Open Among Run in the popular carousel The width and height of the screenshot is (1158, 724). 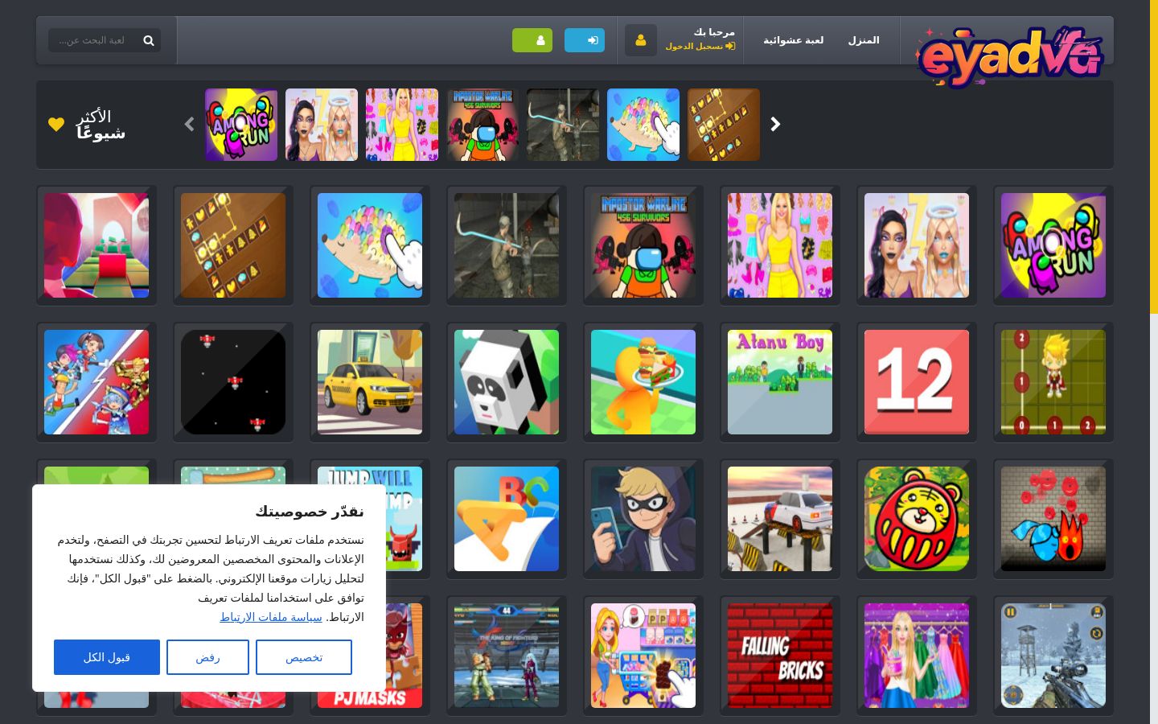[241, 125]
